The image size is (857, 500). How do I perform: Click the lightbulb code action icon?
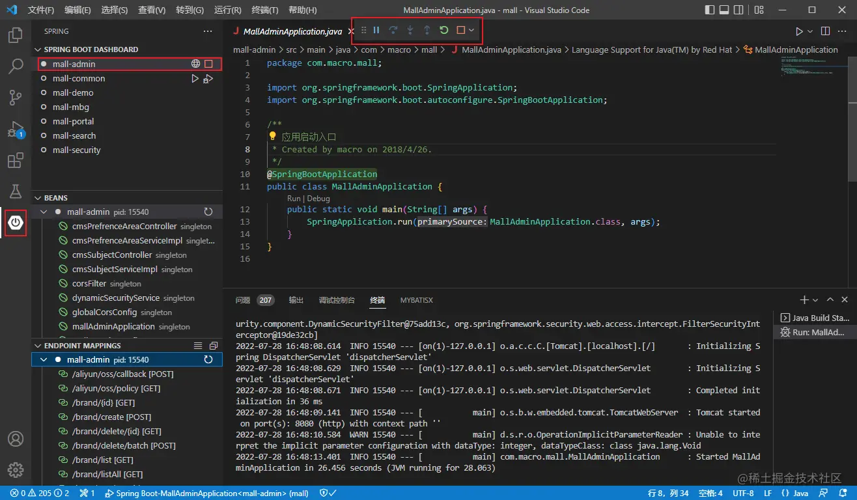pyautogui.click(x=273, y=137)
